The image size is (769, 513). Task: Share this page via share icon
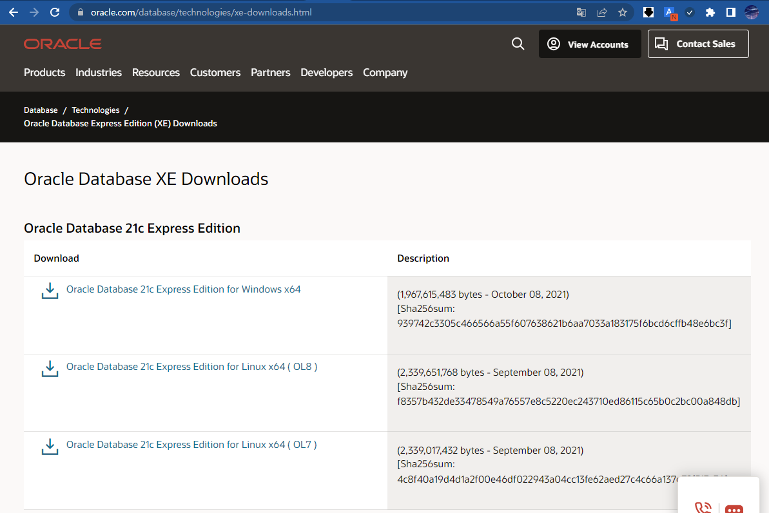tap(602, 12)
